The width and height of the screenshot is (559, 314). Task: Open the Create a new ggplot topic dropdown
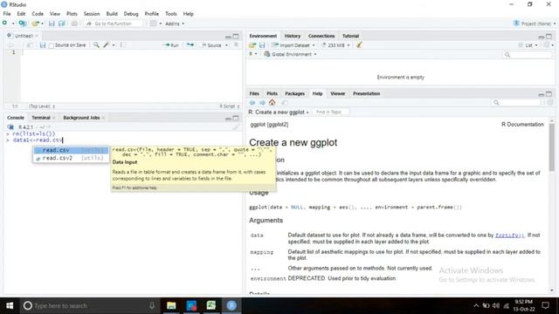click(279, 113)
